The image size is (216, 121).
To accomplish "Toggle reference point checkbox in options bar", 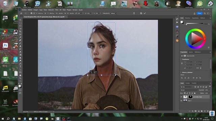I will [x=31, y=13].
